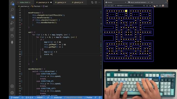177x99 pixels.
Task: Click the feedback icon in status bar
Action: coord(95,98)
